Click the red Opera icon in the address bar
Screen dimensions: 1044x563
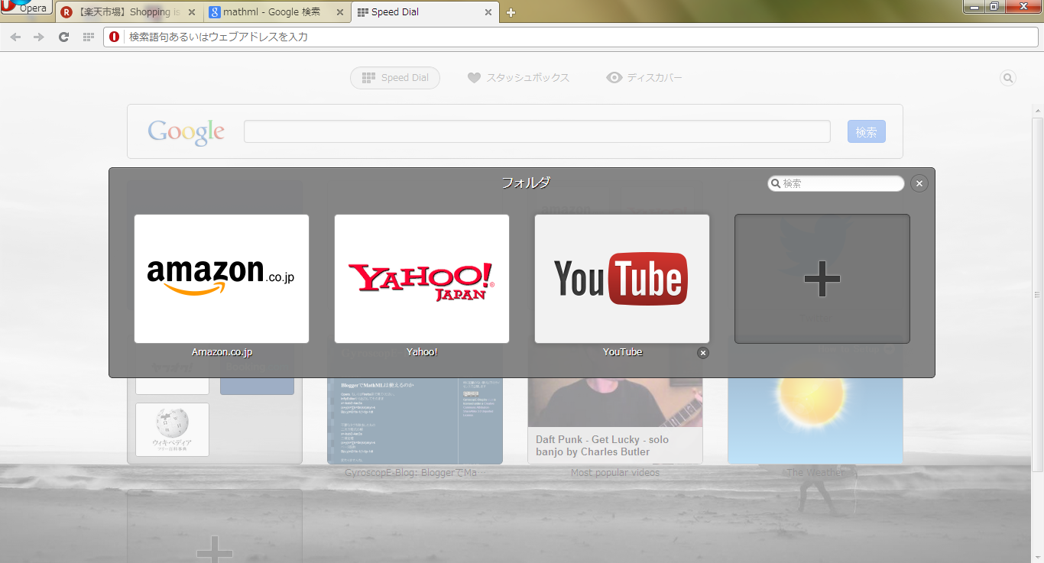point(115,37)
